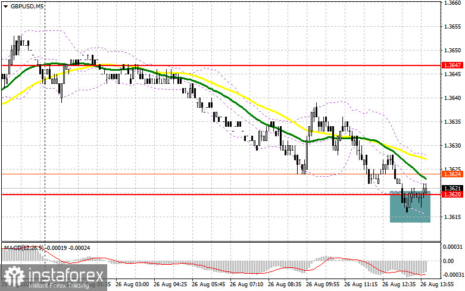This screenshot has height=291, width=465.
Task: Click the GBPUSD,M5 chart title
Action: click(x=27, y=6)
